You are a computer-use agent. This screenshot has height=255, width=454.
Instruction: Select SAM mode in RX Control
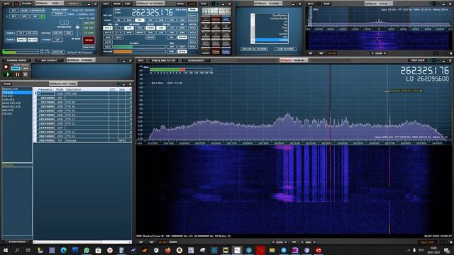tap(129, 21)
